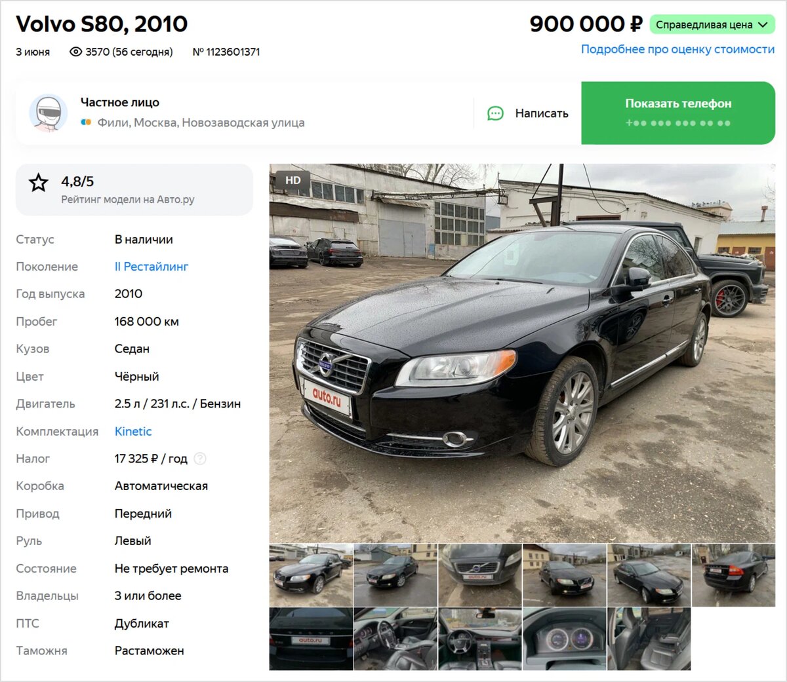Select the steering wheel interior thumbnail
Image resolution: width=787 pixels, height=682 pixels.
[x=479, y=639]
